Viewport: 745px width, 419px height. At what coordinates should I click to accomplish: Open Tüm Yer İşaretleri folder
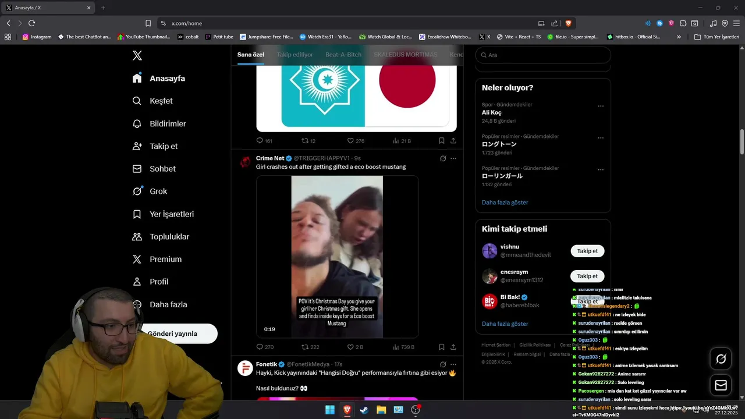tap(717, 37)
